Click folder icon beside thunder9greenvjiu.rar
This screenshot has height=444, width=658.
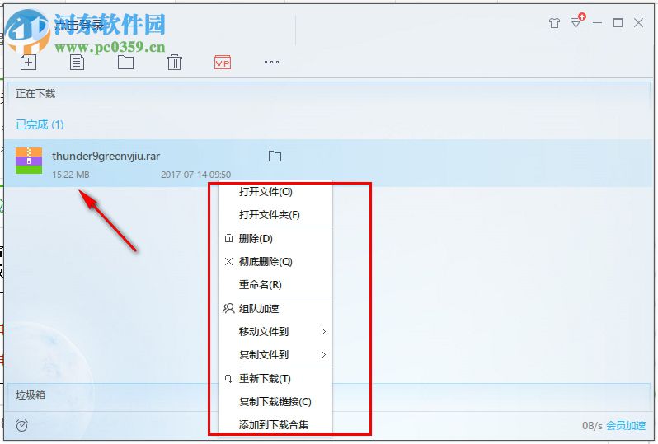click(275, 157)
